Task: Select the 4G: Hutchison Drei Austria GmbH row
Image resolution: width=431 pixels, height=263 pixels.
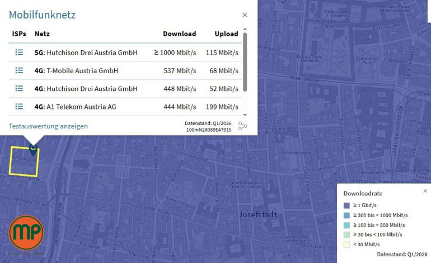Action: [125, 89]
